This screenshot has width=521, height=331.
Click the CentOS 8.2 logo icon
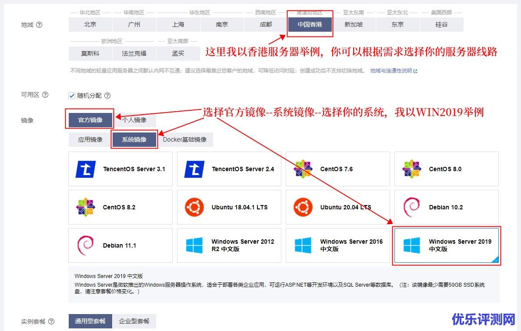85,207
